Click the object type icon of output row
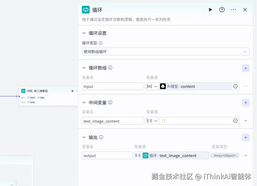Image resolution: width=257 pixels, height=186 pixels. [138, 155]
